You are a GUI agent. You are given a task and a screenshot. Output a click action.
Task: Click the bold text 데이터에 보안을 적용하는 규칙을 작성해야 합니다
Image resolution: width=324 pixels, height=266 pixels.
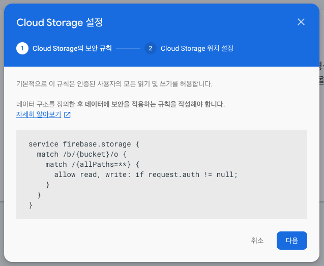click(155, 104)
